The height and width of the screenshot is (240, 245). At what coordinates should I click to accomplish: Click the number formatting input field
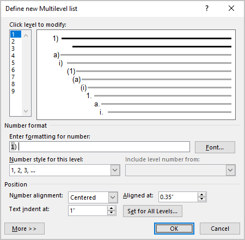tap(100, 147)
